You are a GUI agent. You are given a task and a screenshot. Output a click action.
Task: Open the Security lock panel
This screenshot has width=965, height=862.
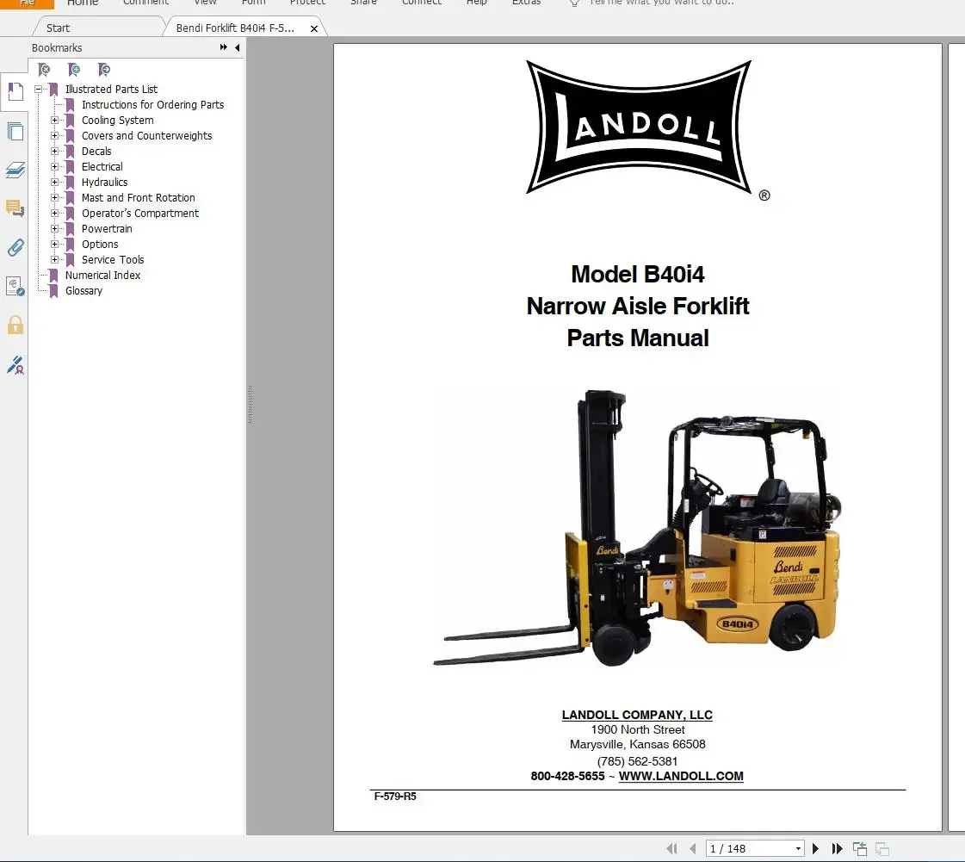15,325
